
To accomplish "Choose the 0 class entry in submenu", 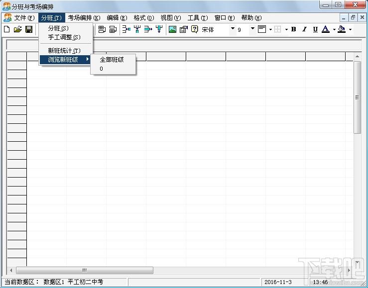I will (x=113, y=69).
